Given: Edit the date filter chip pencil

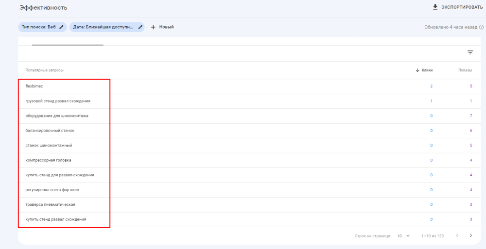Looking at the screenshot, I should tap(141, 27).
